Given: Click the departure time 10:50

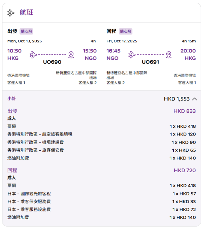Looking at the screenshot, I should pos(14,51).
